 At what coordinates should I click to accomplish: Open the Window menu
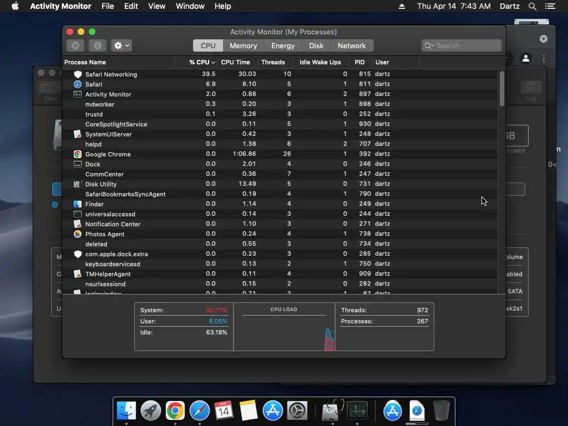point(190,6)
